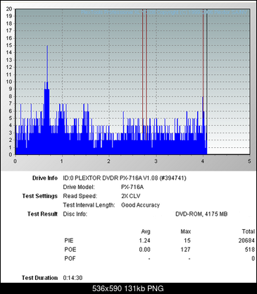
Task: Click the 'Disc Info:' label
Action: coord(75,214)
